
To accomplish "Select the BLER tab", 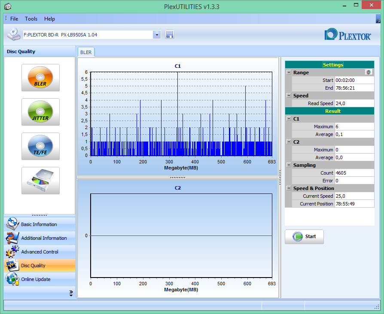I will point(86,52).
